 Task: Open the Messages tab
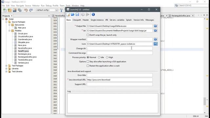coord(150,20)
